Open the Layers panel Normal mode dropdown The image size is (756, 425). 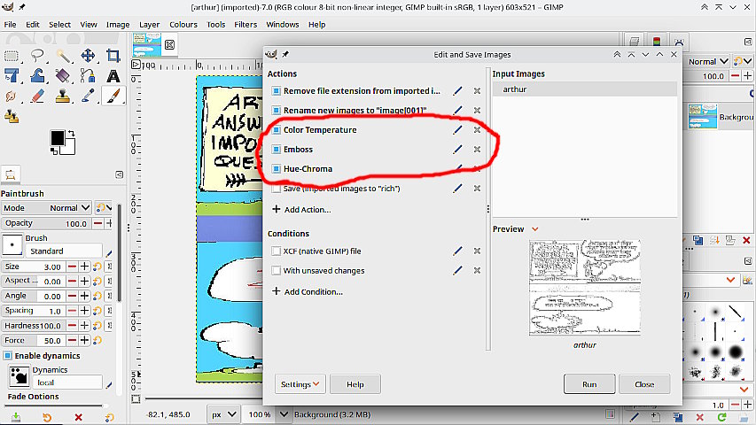707,62
